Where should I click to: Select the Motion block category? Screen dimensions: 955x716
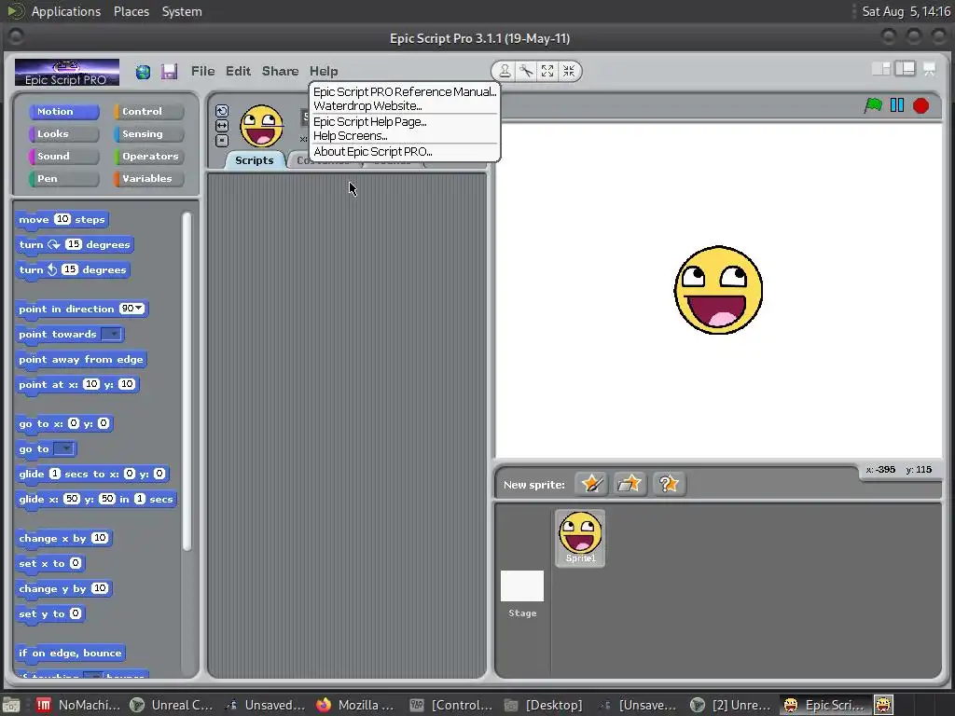click(63, 112)
